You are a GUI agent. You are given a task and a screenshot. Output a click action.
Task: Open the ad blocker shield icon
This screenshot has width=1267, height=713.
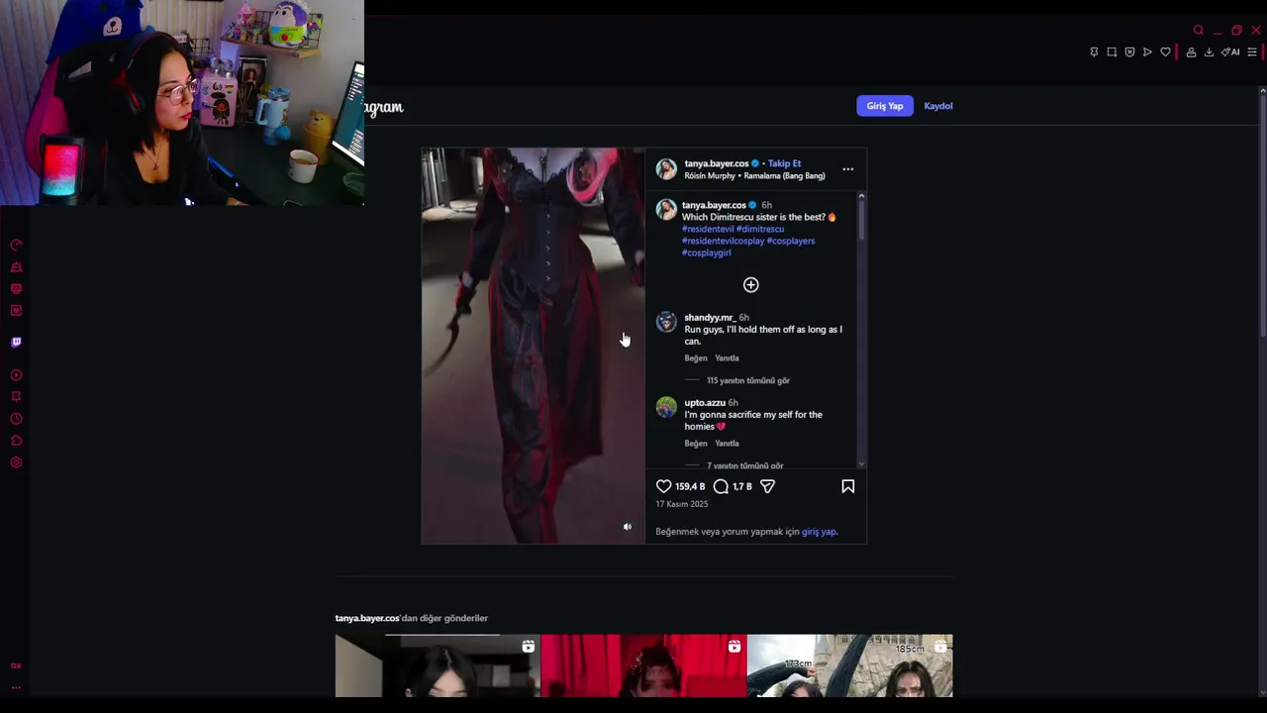click(x=1129, y=52)
